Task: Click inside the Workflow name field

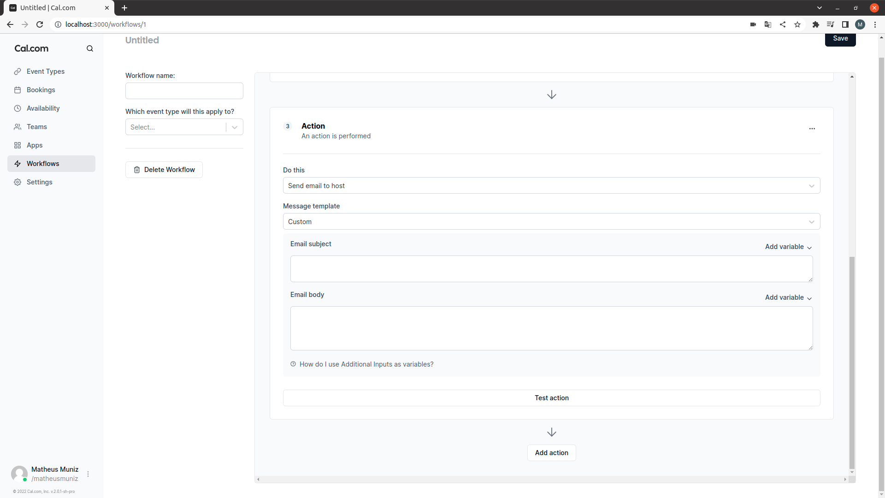Action: (x=184, y=90)
